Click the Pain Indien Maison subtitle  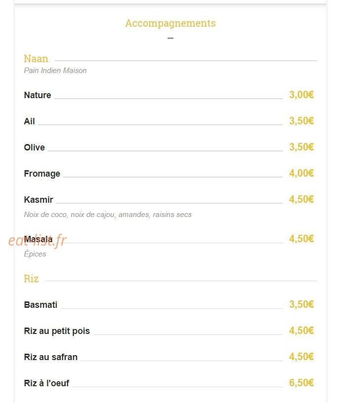click(x=55, y=71)
